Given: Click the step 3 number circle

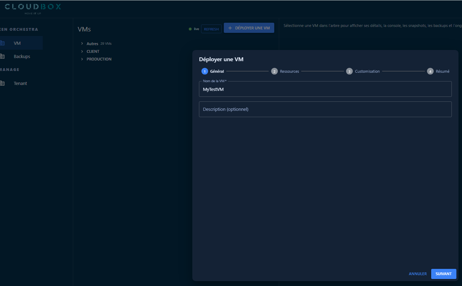Looking at the screenshot, I should point(349,71).
